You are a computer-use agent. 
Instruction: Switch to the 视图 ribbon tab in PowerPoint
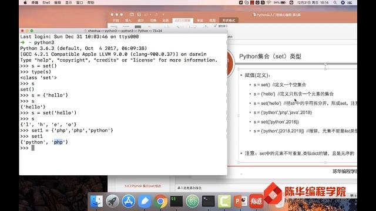click(x=213, y=21)
